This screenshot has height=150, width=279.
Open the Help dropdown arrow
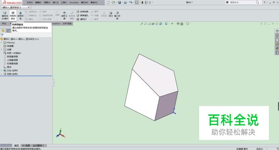[267, 2]
